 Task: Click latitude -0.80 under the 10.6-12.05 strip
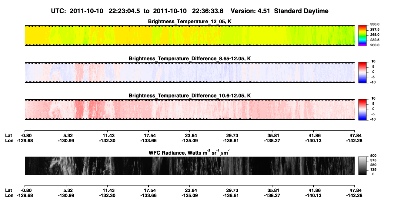point(26,136)
